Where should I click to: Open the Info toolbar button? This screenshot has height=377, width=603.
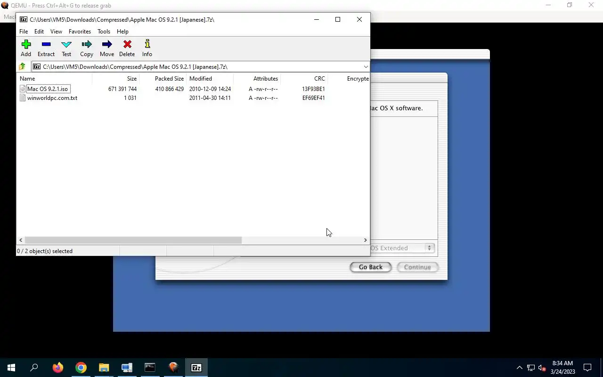[x=147, y=48]
